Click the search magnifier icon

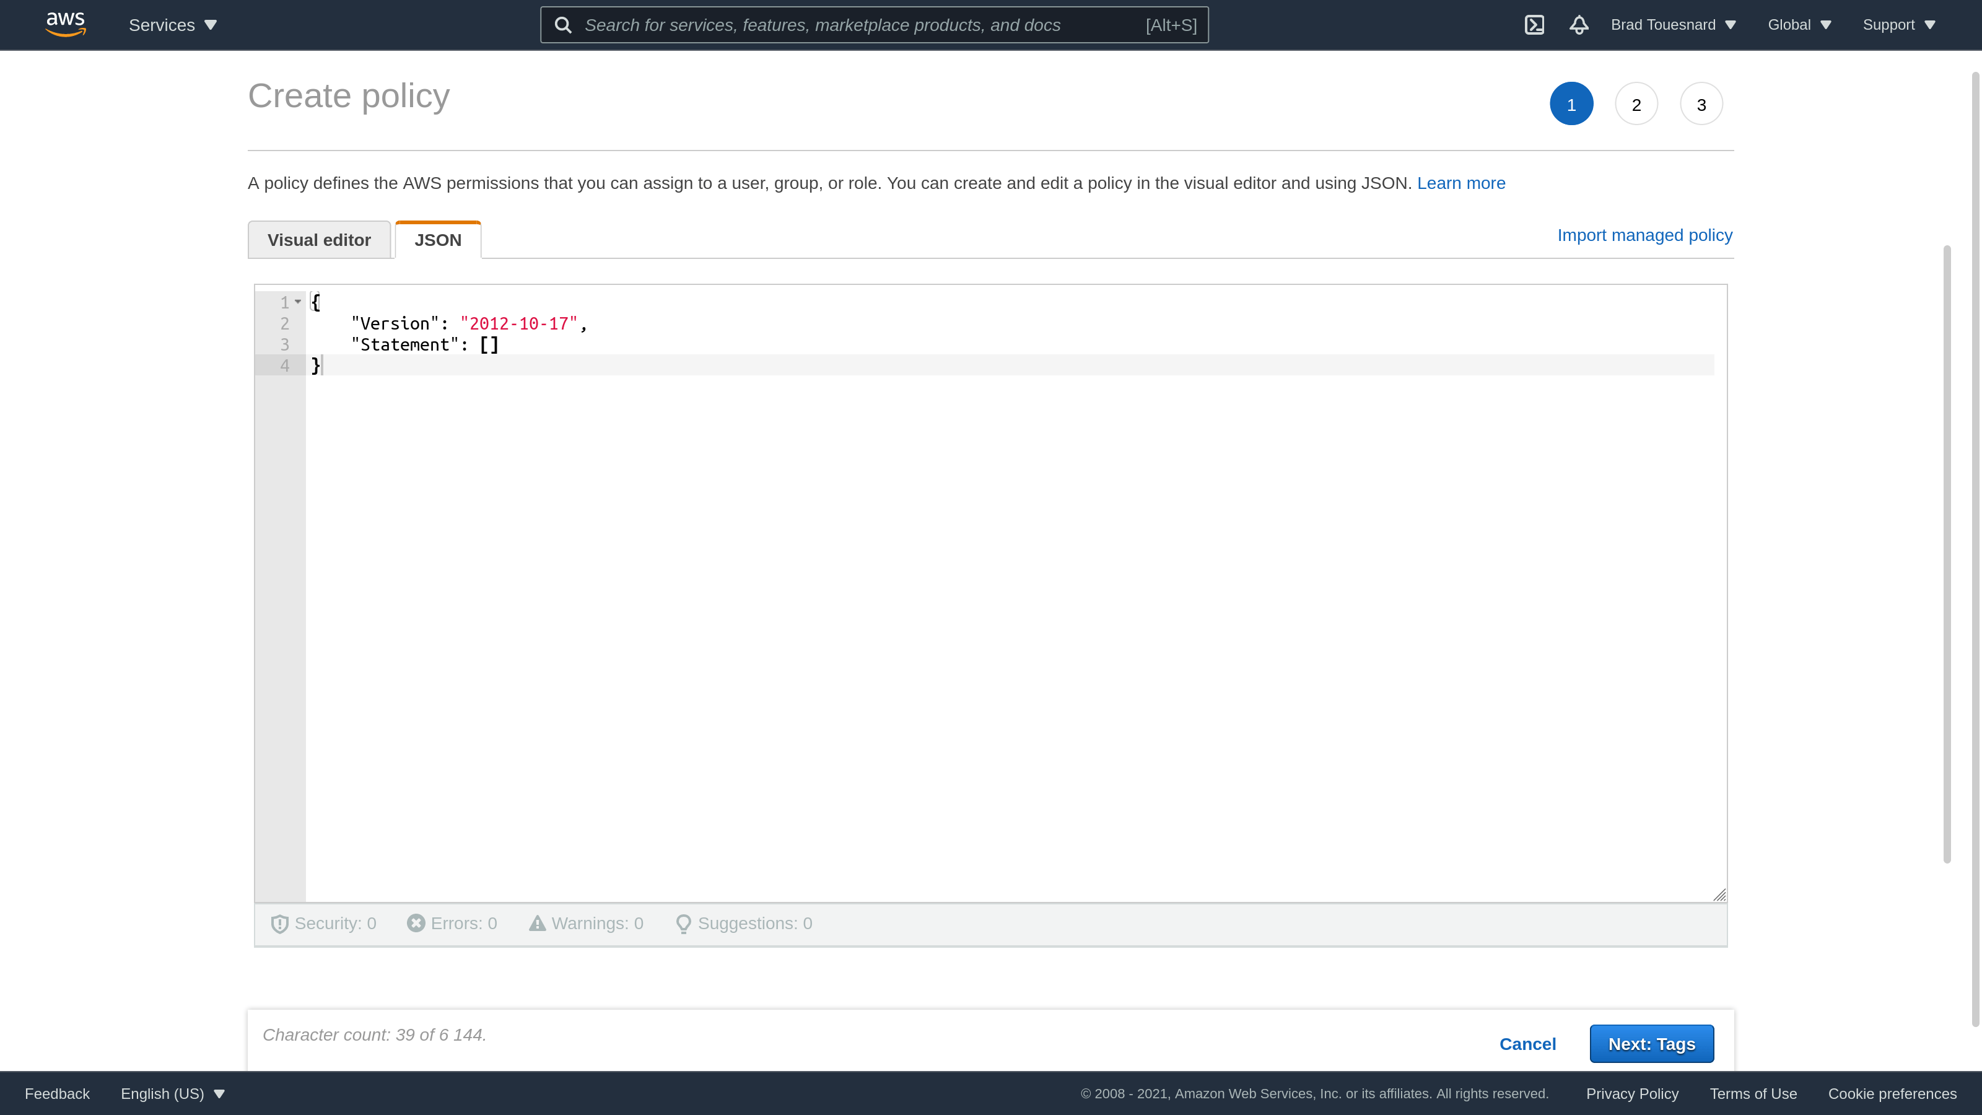click(562, 25)
